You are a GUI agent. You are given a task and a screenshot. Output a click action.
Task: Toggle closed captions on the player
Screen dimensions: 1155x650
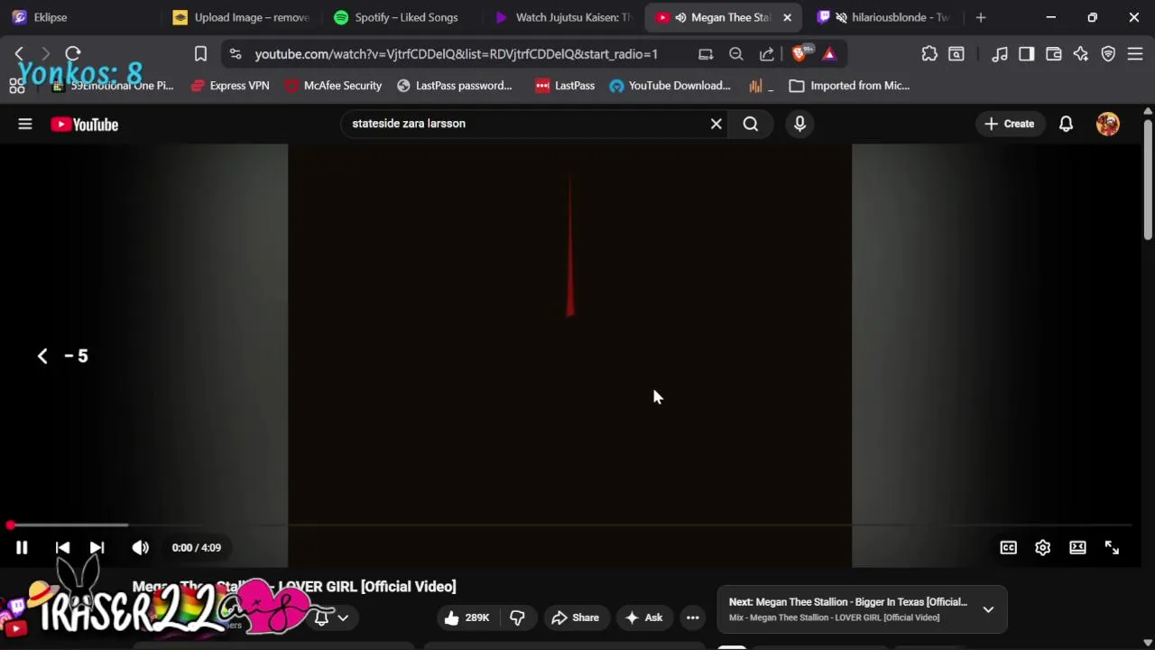(1008, 547)
